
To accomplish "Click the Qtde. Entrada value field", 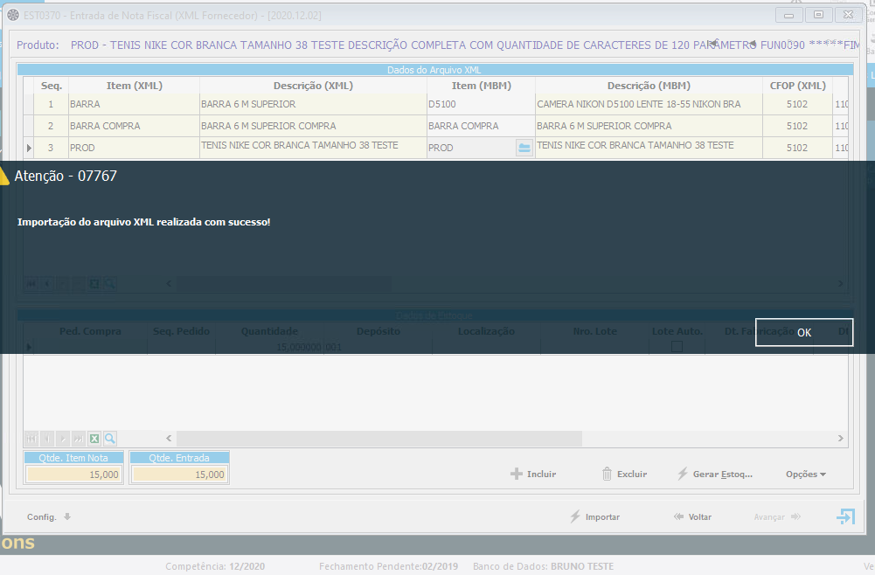I will pos(179,475).
